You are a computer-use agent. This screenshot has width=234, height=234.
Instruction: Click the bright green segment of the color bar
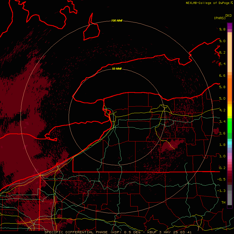tap(230, 125)
